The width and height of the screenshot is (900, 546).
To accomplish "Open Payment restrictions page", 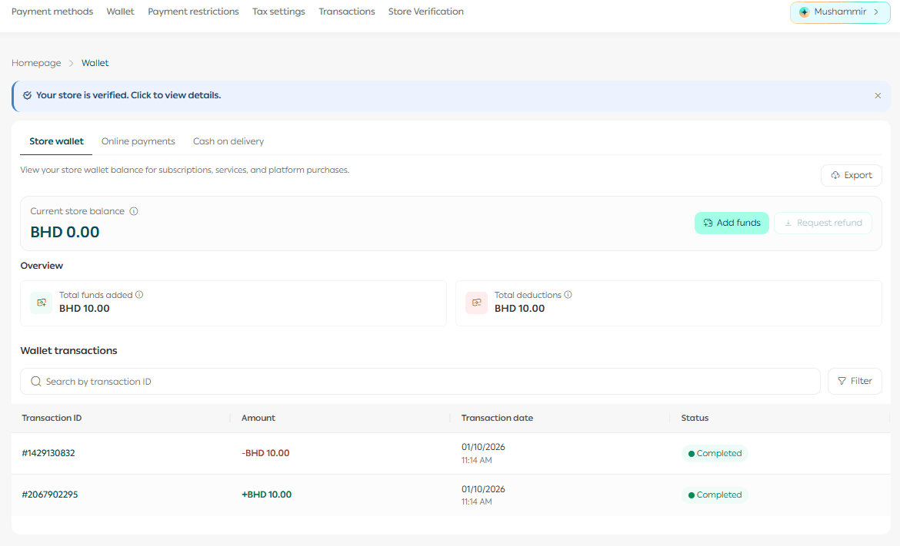I will (193, 12).
